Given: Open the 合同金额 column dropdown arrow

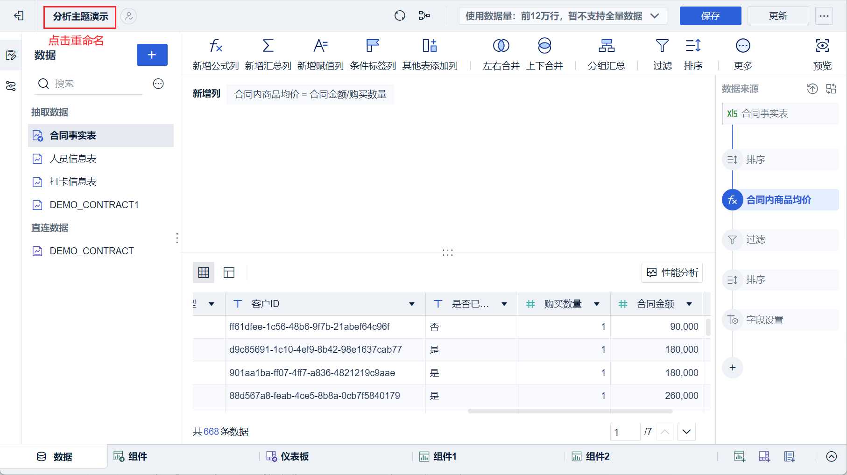Looking at the screenshot, I should coord(689,304).
